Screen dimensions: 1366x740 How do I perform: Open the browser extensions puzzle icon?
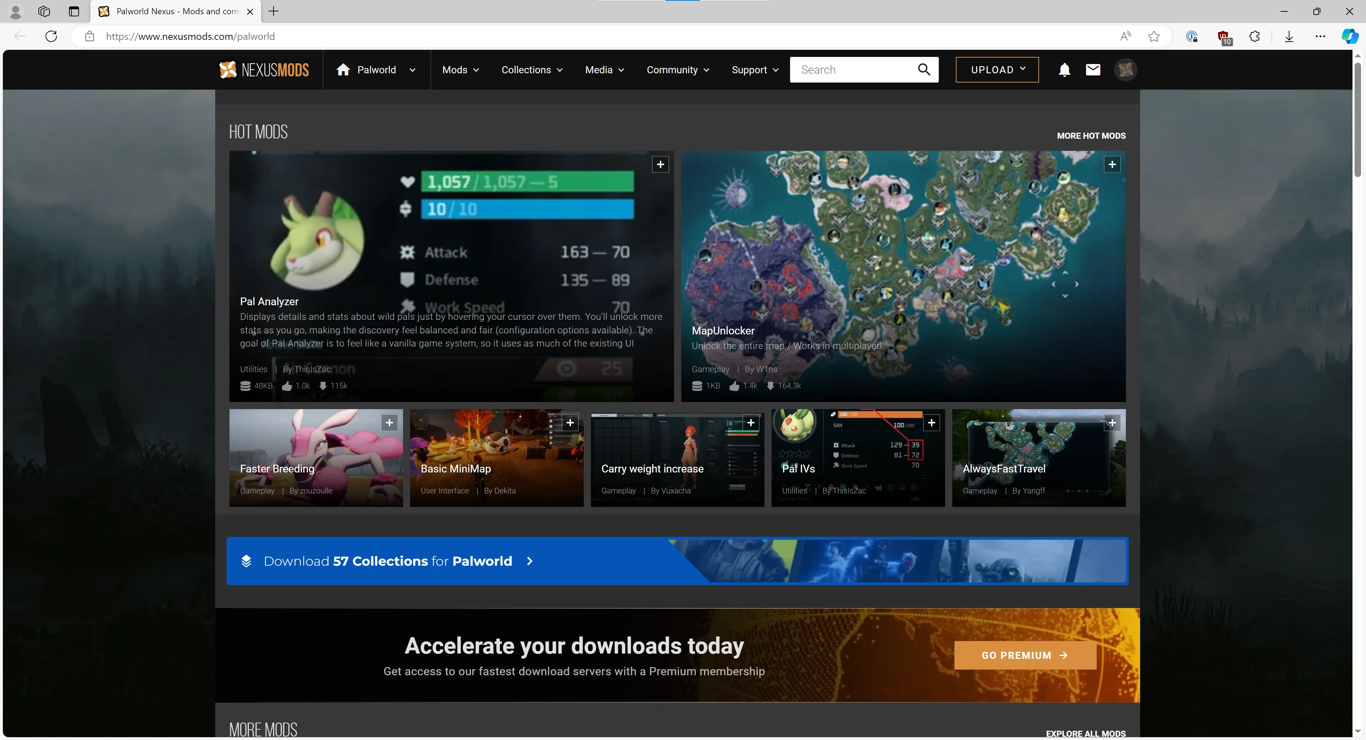click(x=1255, y=36)
